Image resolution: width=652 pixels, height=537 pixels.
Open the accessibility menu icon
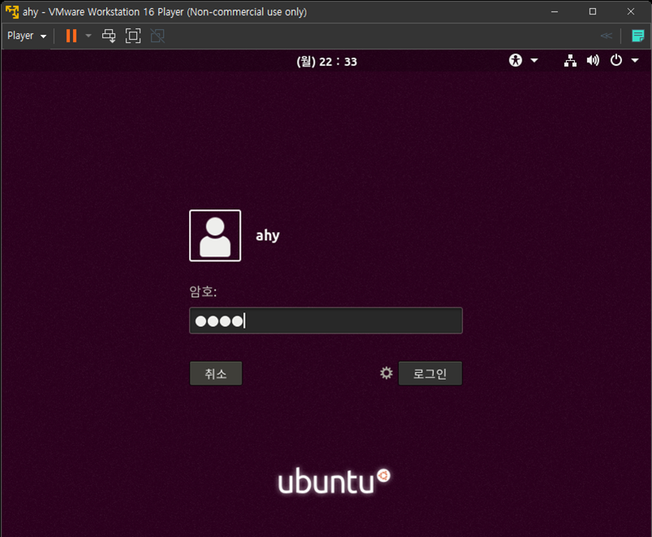pyautogui.click(x=516, y=60)
